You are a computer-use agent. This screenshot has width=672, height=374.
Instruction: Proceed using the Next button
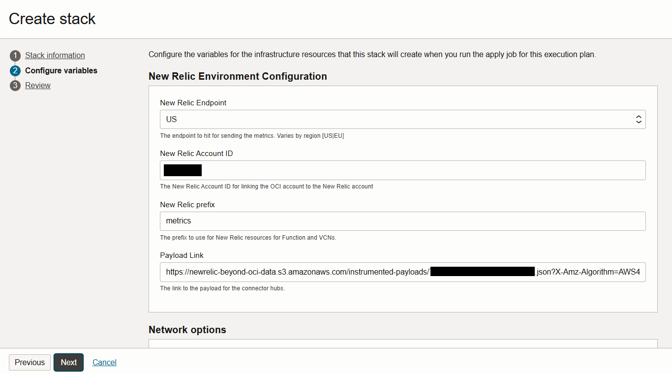pos(68,362)
